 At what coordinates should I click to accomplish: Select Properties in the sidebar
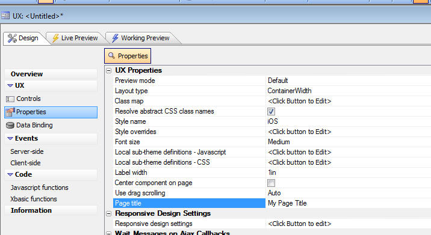point(51,112)
